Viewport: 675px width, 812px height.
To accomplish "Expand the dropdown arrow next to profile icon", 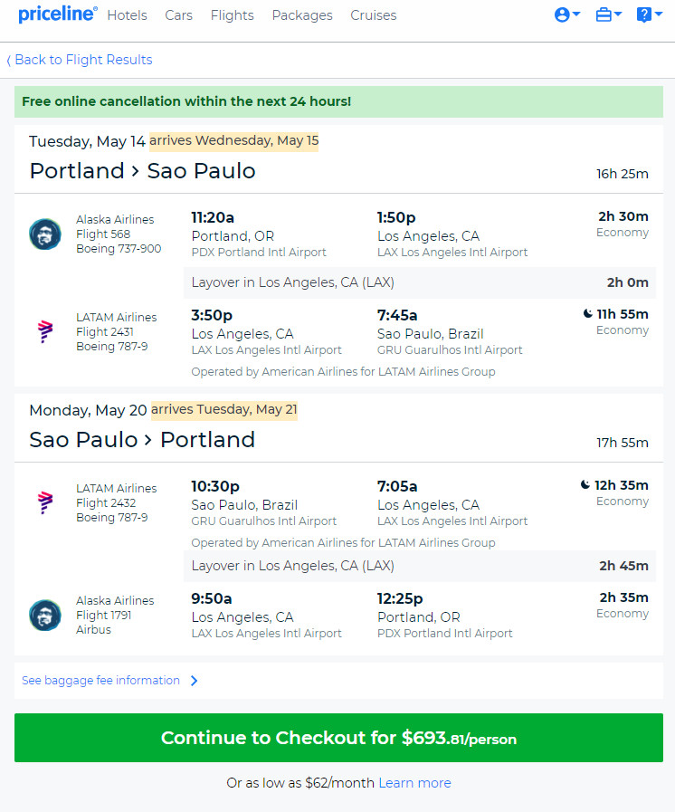I will coord(576,14).
